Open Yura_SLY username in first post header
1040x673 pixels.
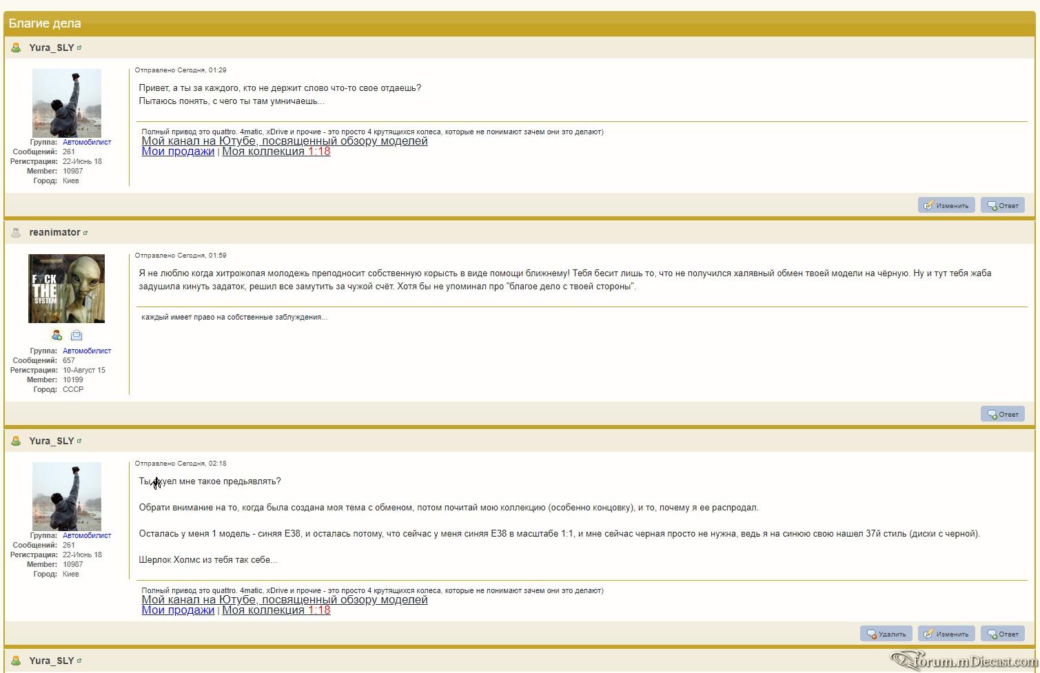[x=52, y=48]
